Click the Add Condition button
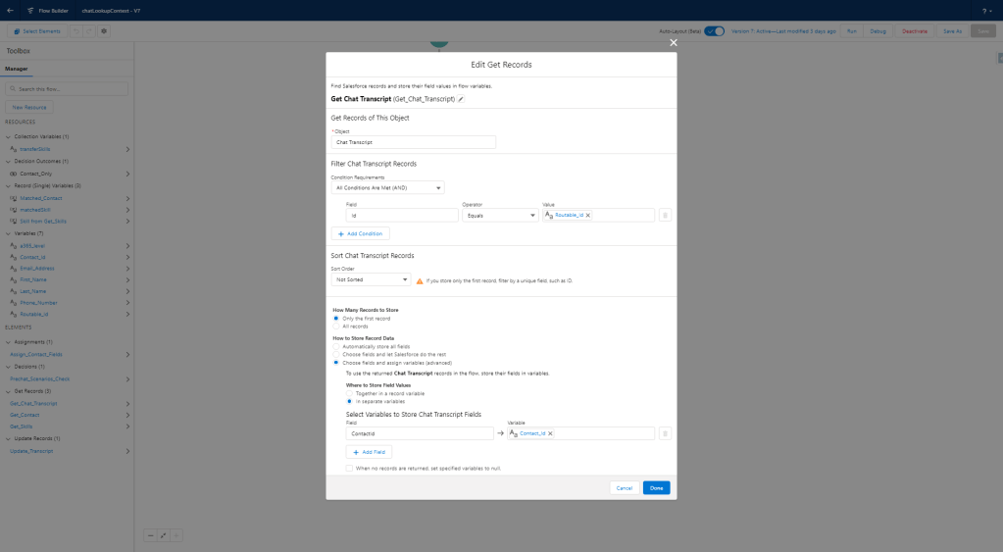The height and width of the screenshot is (552, 1003). [361, 233]
